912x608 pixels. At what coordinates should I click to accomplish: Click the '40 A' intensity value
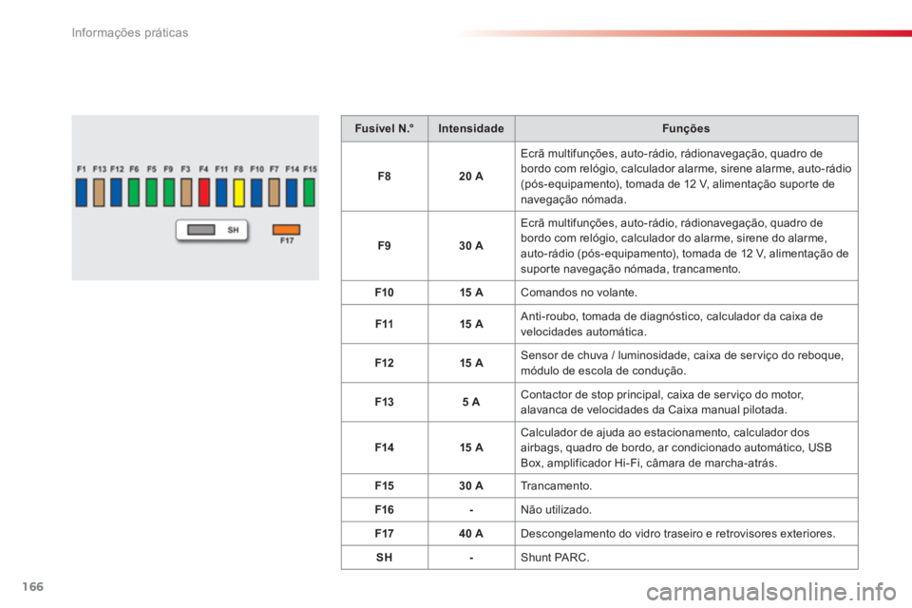pos(471,534)
